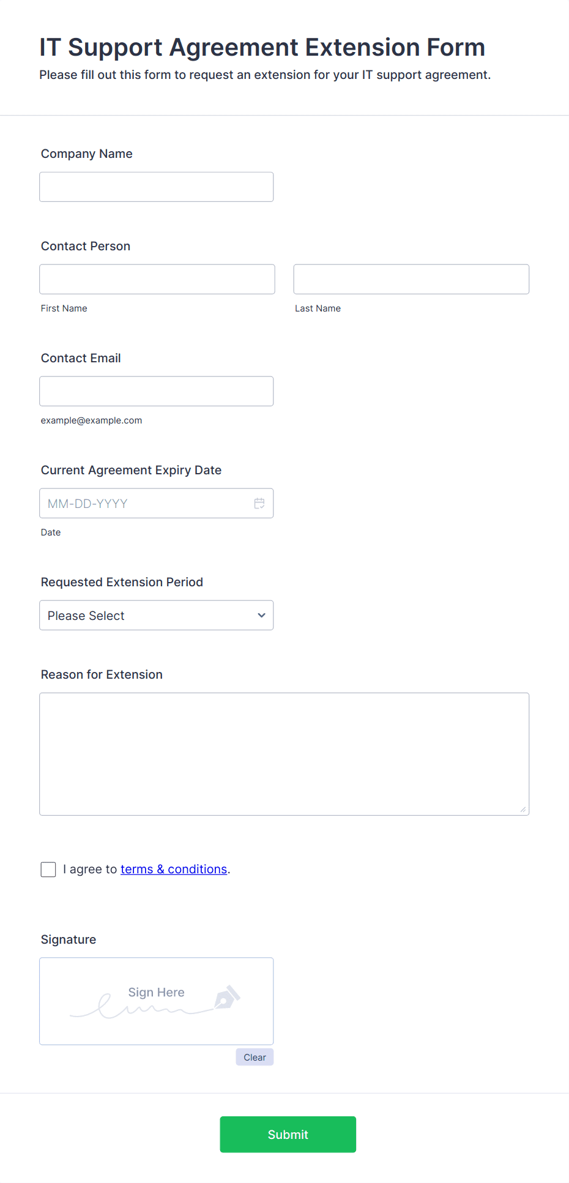This screenshot has height=1183, width=569.
Task: Expand the extension period chevron arrow
Action: pyautogui.click(x=261, y=615)
